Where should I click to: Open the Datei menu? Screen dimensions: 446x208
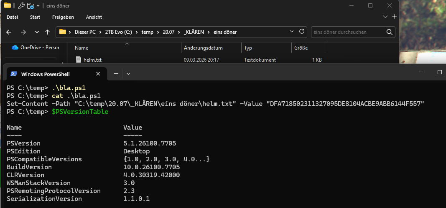pyautogui.click(x=12, y=17)
